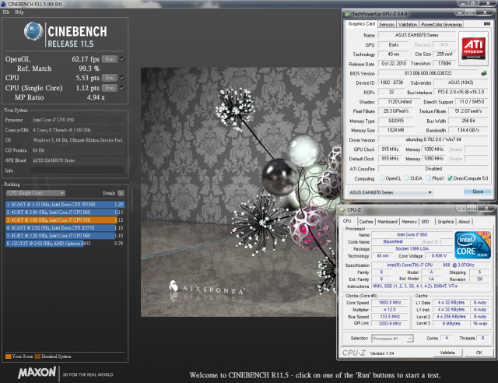Click the MAXON logo
Screen dimensions: 498x383
click(37, 373)
